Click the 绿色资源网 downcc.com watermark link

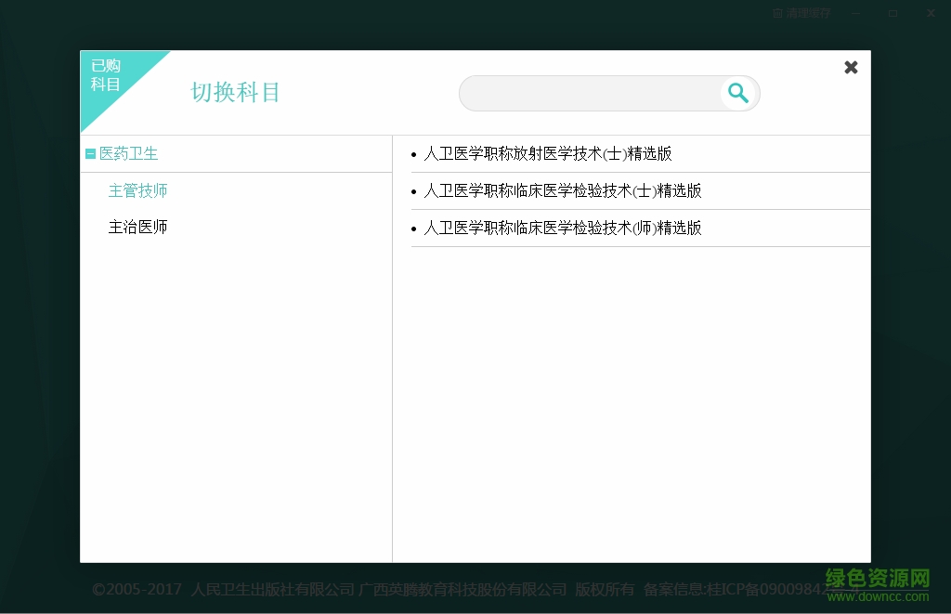click(878, 584)
